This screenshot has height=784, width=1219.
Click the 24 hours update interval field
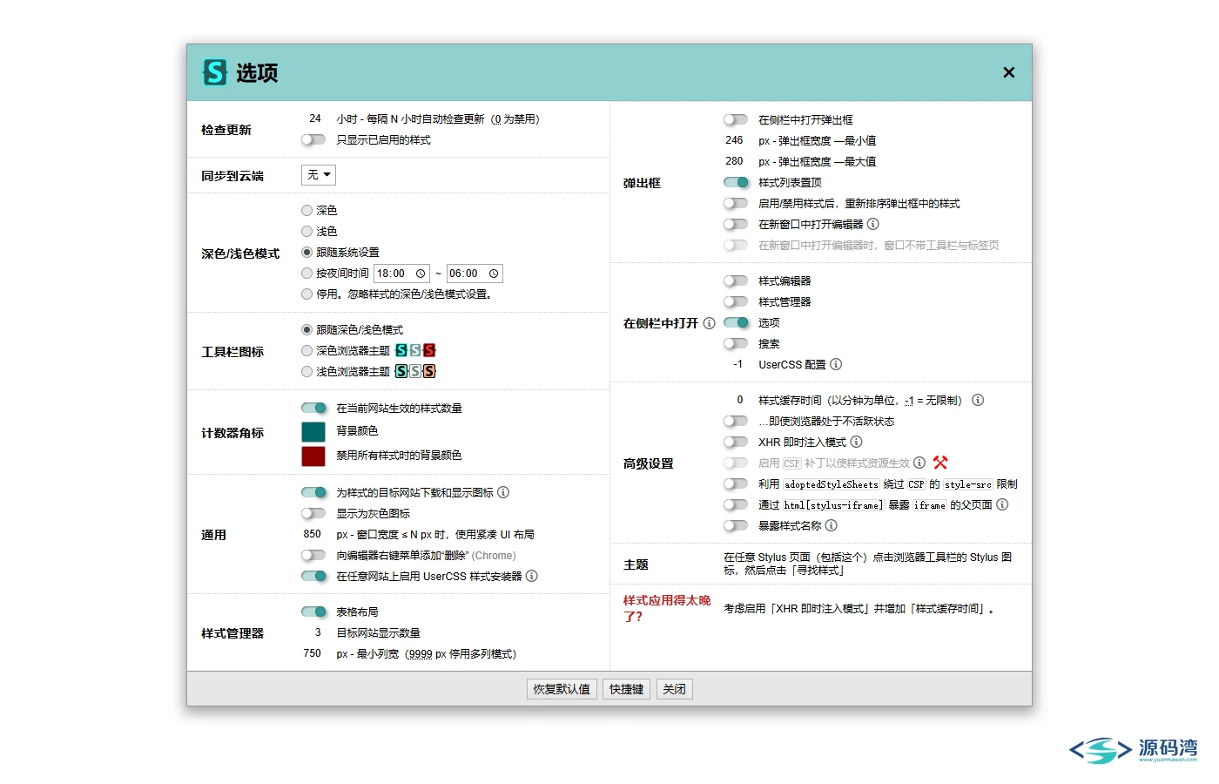click(x=313, y=118)
